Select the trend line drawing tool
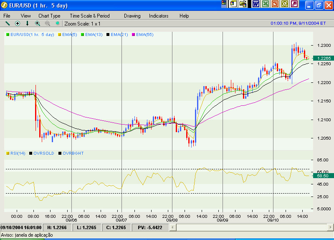 click(8, 23)
